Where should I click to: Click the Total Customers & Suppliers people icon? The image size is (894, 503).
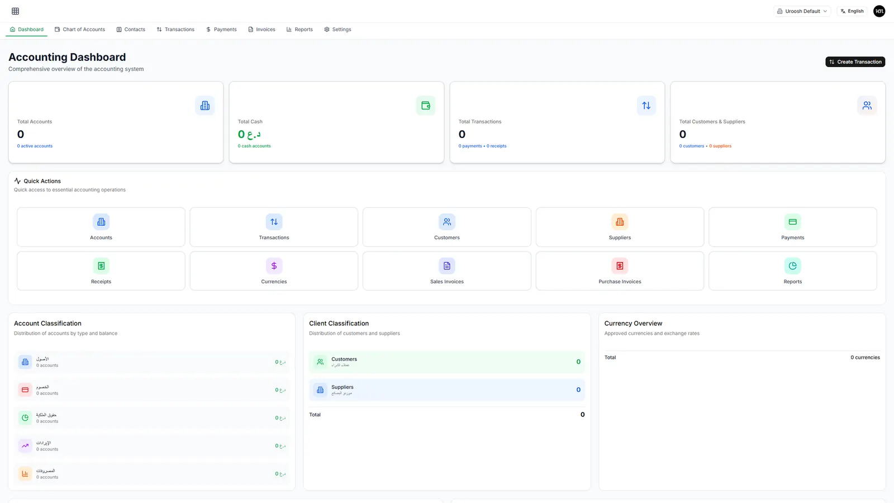coord(867,106)
